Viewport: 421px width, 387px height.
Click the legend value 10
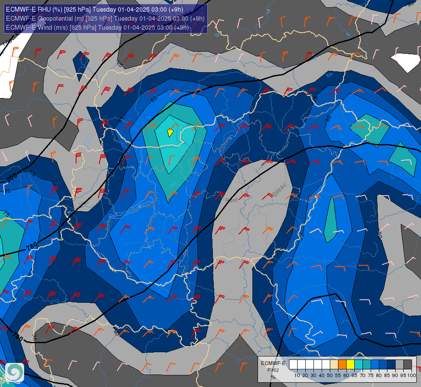[x=297, y=375]
